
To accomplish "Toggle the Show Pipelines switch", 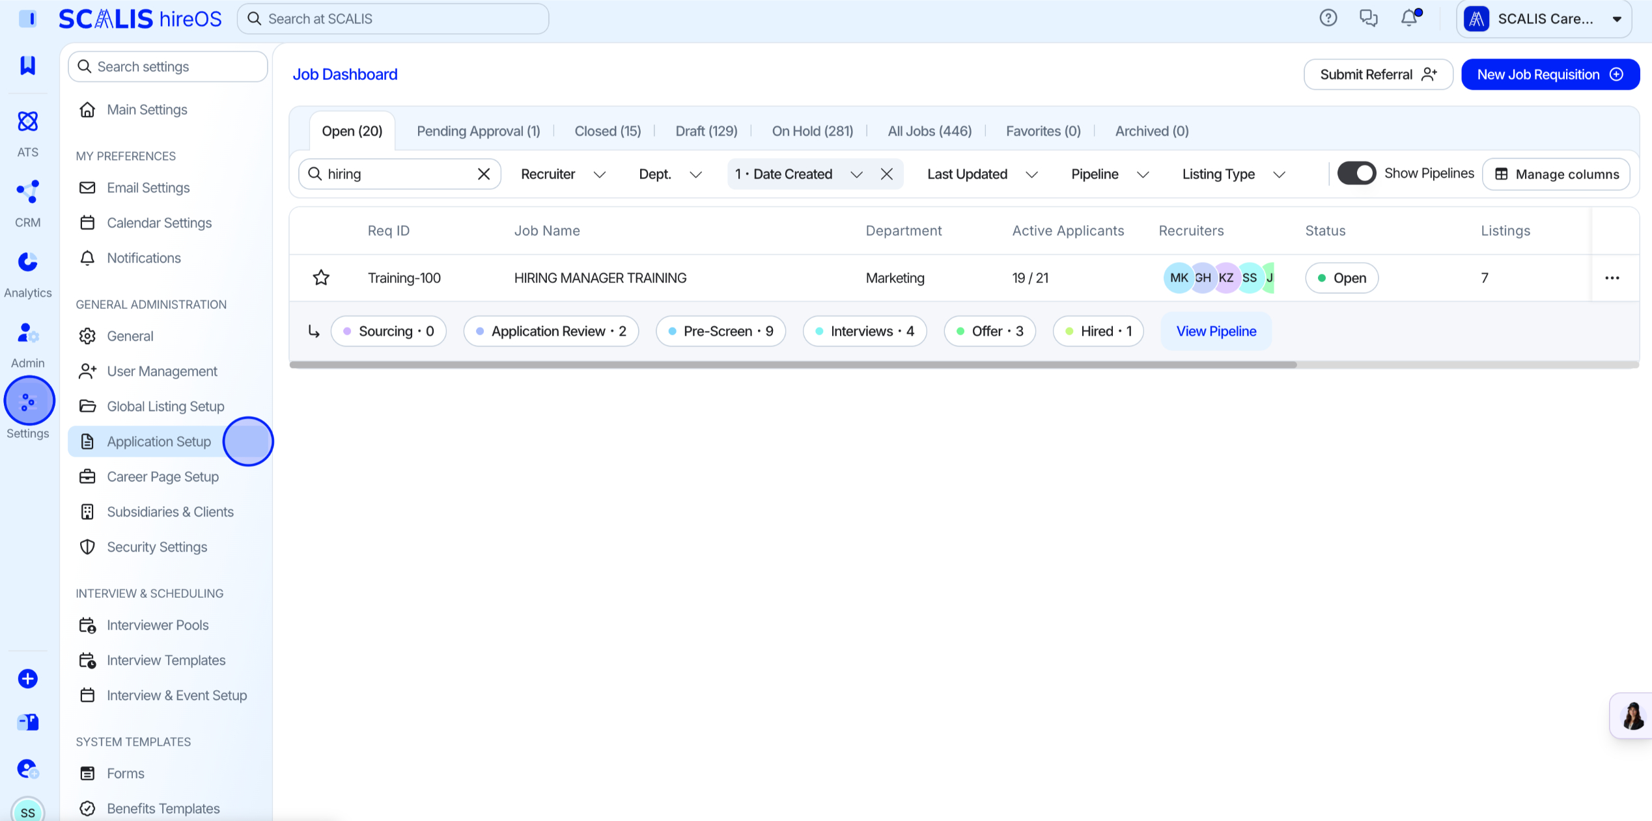I will click(x=1356, y=174).
